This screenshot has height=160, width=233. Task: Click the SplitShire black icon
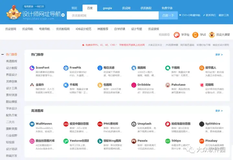pyautogui.click(x=202, y=124)
